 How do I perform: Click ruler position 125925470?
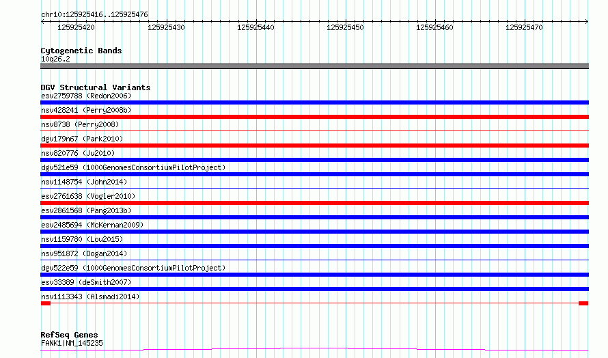[524, 27]
